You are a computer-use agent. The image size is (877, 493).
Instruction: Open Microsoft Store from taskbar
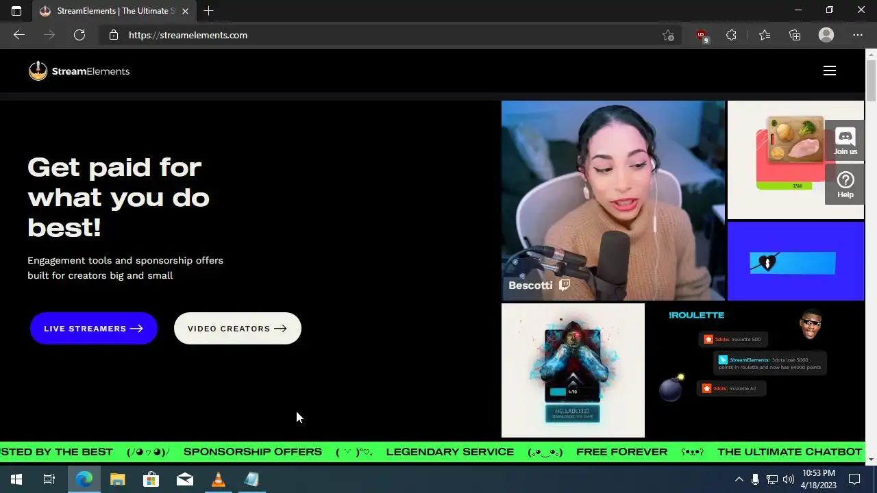151,479
